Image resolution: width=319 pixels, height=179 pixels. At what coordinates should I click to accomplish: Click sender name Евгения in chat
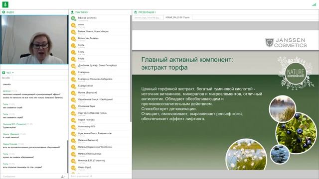point(6,91)
